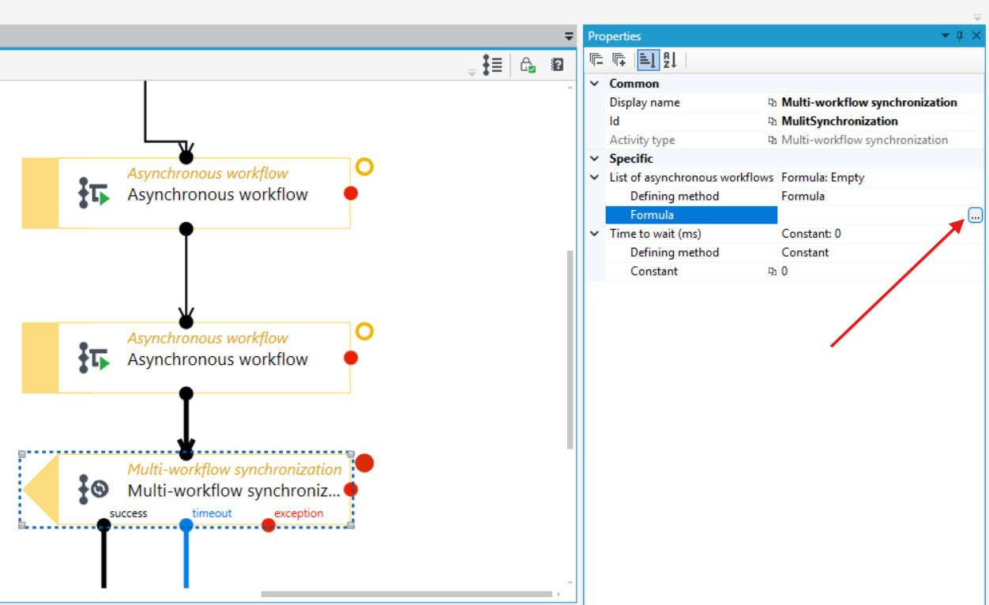Click the large red marker on Multi-workflow synchronization
The width and height of the screenshot is (989, 605).
(x=364, y=463)
